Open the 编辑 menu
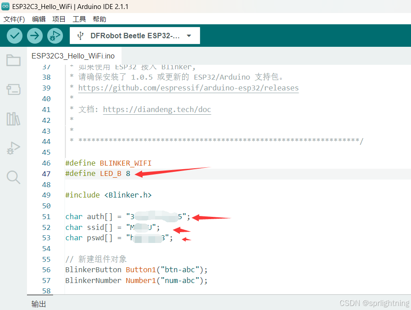 click(39, 19)
